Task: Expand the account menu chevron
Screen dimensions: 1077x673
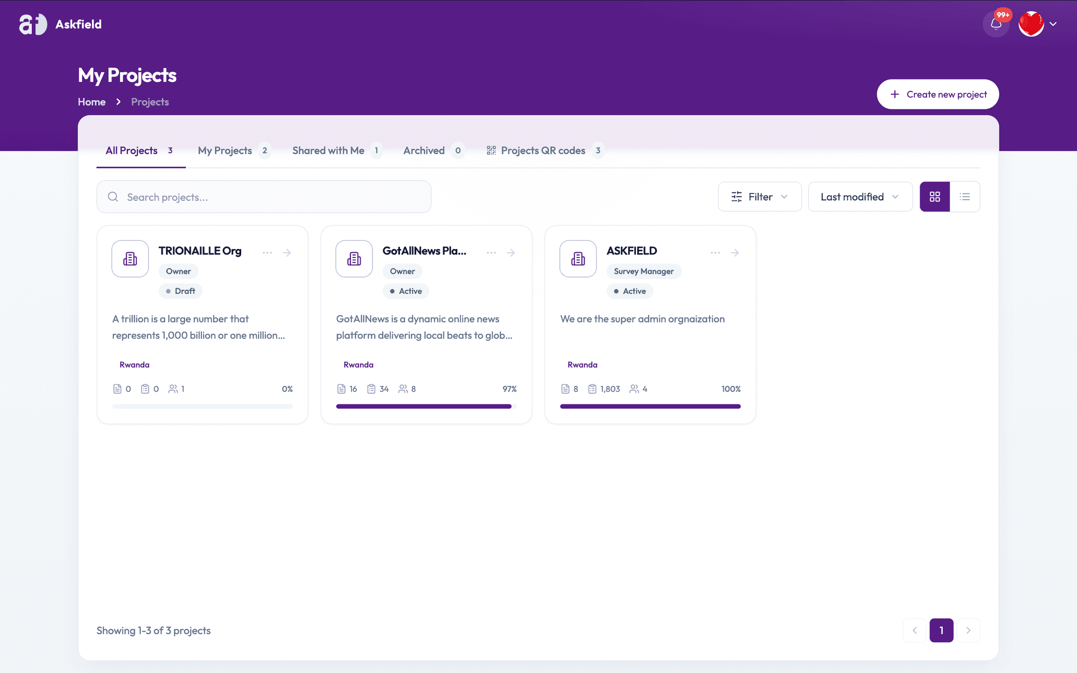Action: pyautogui.click(x=1053, y=24)
